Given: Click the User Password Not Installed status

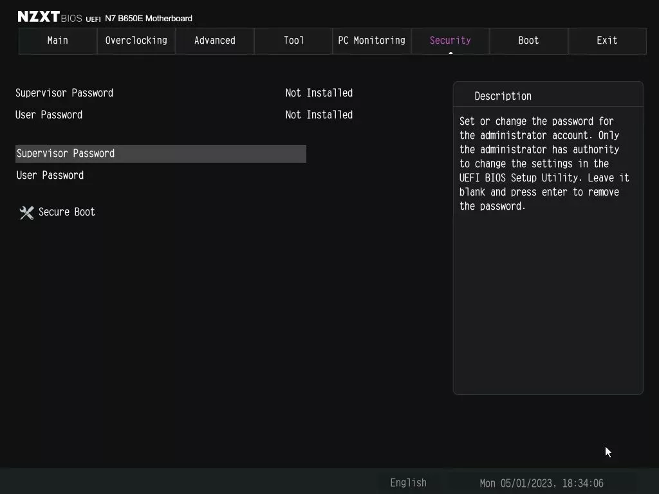Looking at the screenshot, I should [319, 114].
